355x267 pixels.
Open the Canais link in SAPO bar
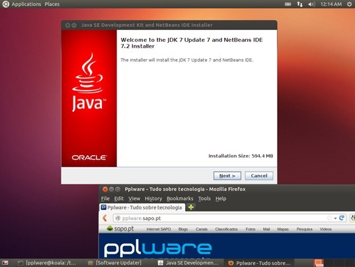[x=202, y=229]
